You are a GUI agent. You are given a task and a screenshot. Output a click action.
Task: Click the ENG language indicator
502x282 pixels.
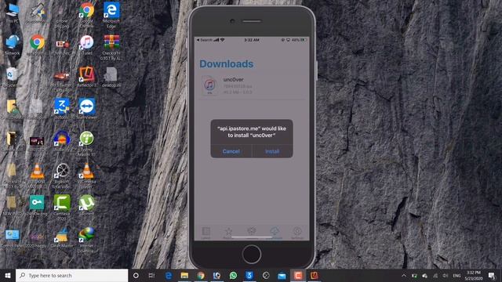[457, 275]
